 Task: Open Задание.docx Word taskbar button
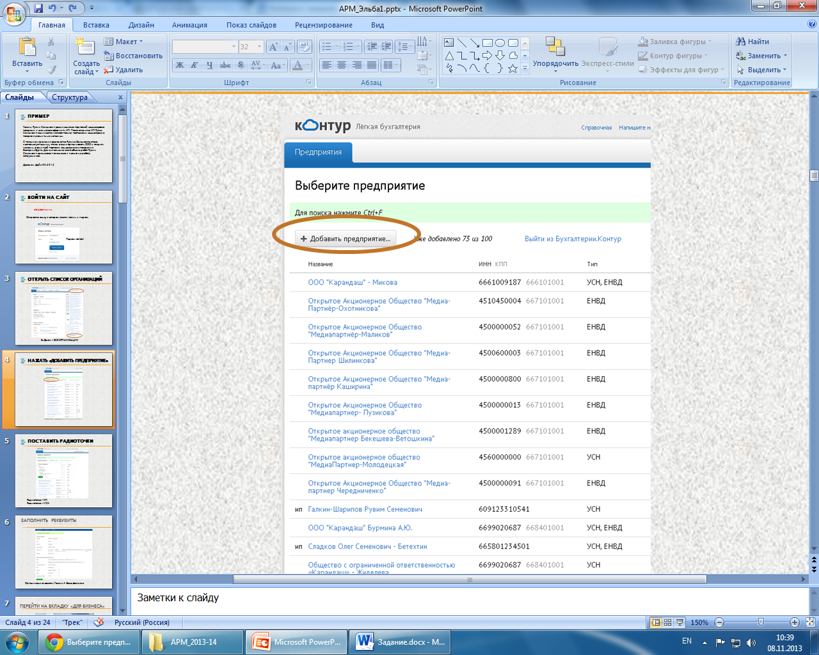(x=400, y=642)
